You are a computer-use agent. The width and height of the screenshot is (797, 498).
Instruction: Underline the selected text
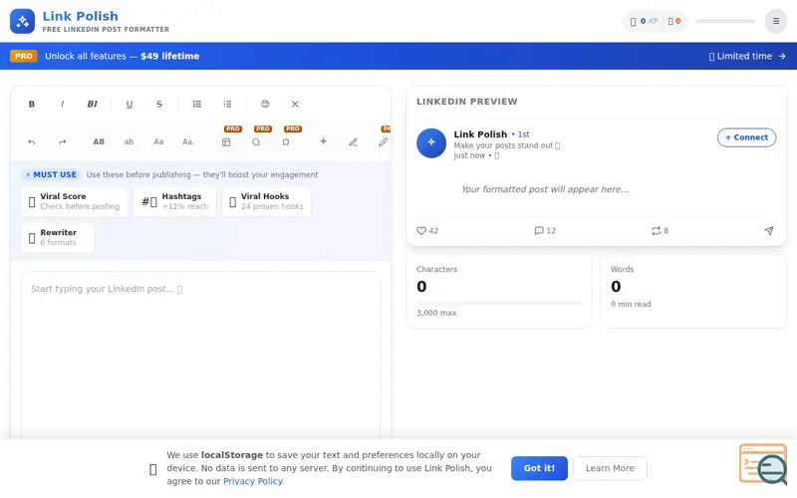click(130, 104)
